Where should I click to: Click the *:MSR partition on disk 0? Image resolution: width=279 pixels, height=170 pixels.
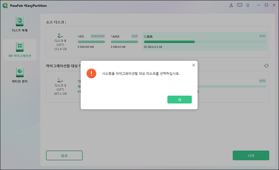click(x=124, y=41)
